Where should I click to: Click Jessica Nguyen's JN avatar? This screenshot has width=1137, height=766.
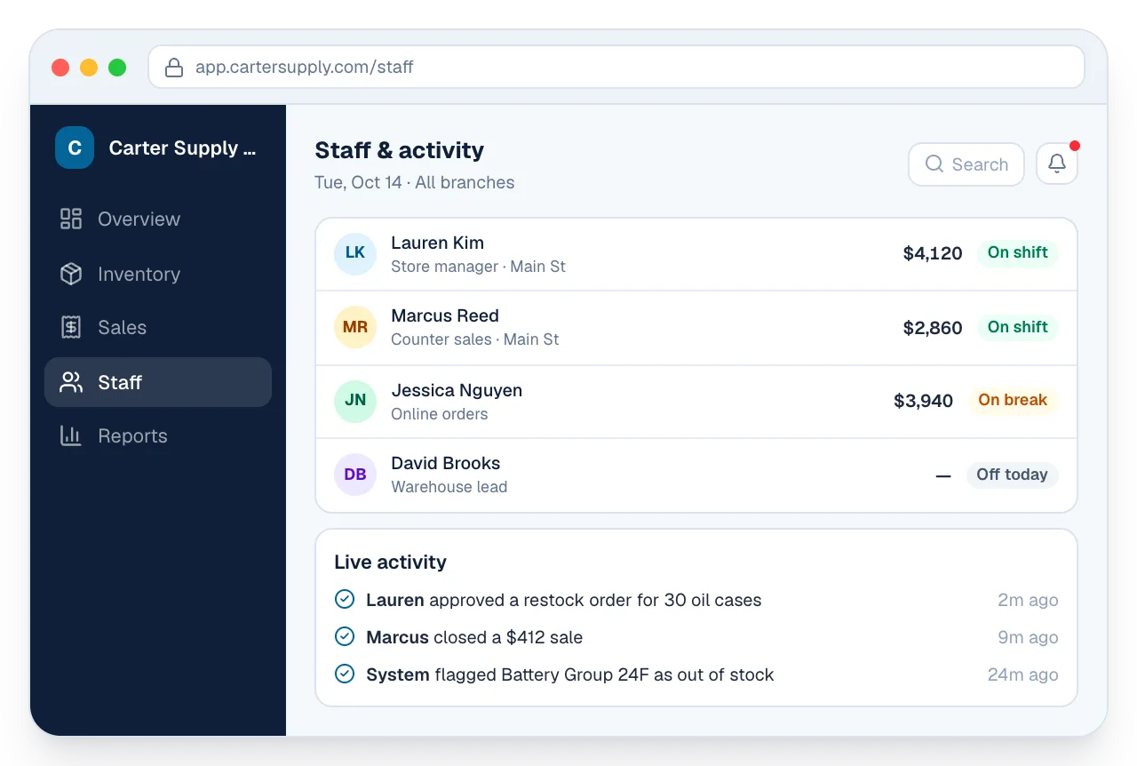[x=355, y=401]
